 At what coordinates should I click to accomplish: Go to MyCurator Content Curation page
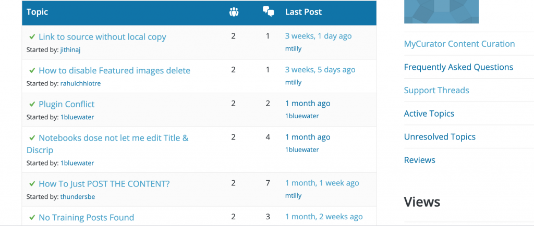[459, 44]
